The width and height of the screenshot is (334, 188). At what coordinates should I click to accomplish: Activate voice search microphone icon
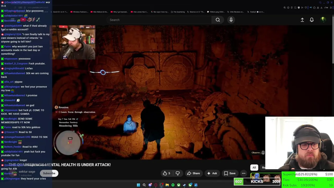point(231,20)
